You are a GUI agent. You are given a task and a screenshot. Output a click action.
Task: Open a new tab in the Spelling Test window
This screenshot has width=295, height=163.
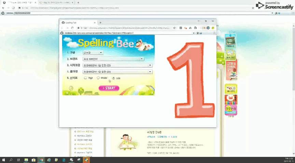[100, 23]
